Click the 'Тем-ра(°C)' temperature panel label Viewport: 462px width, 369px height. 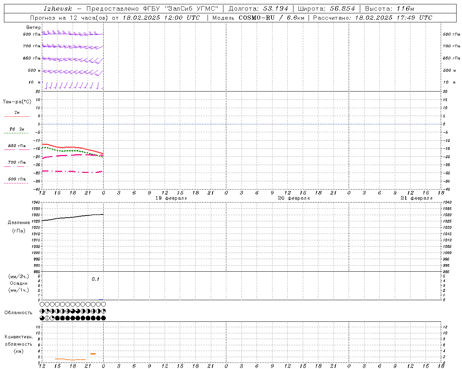click(x=17, y=102)
